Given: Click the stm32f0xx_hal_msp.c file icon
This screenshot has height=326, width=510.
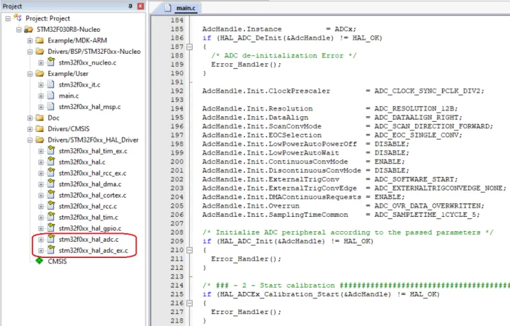Looking at the screenshot, I should [51, 106].
